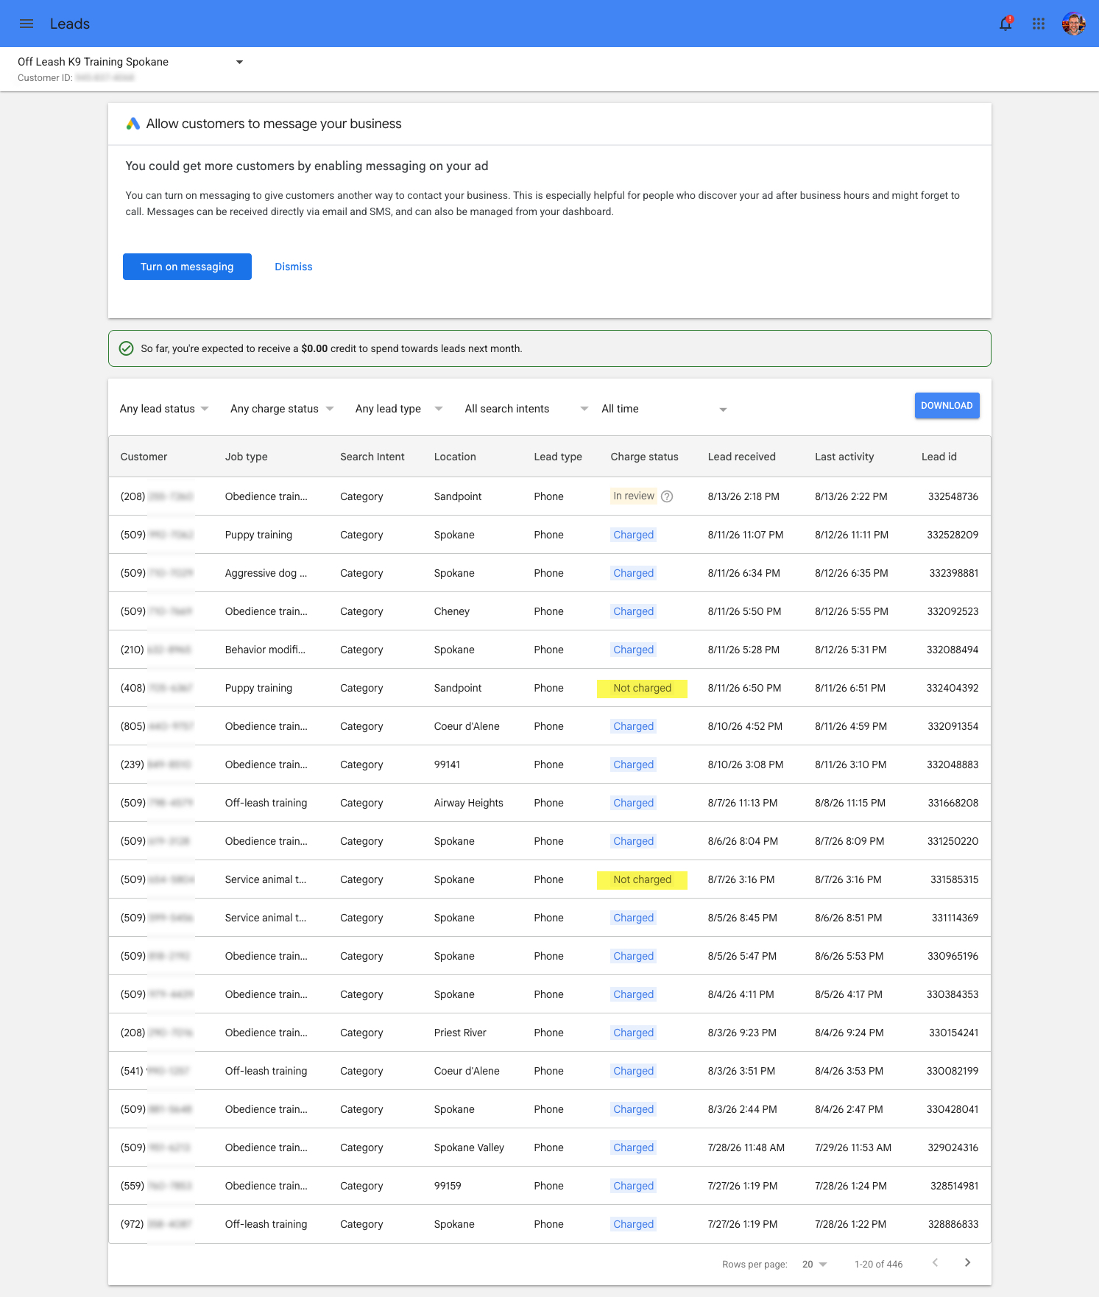Click the Google Ads logo icon
Viewport: 1099px width, 1297px height.
[133, 124]
